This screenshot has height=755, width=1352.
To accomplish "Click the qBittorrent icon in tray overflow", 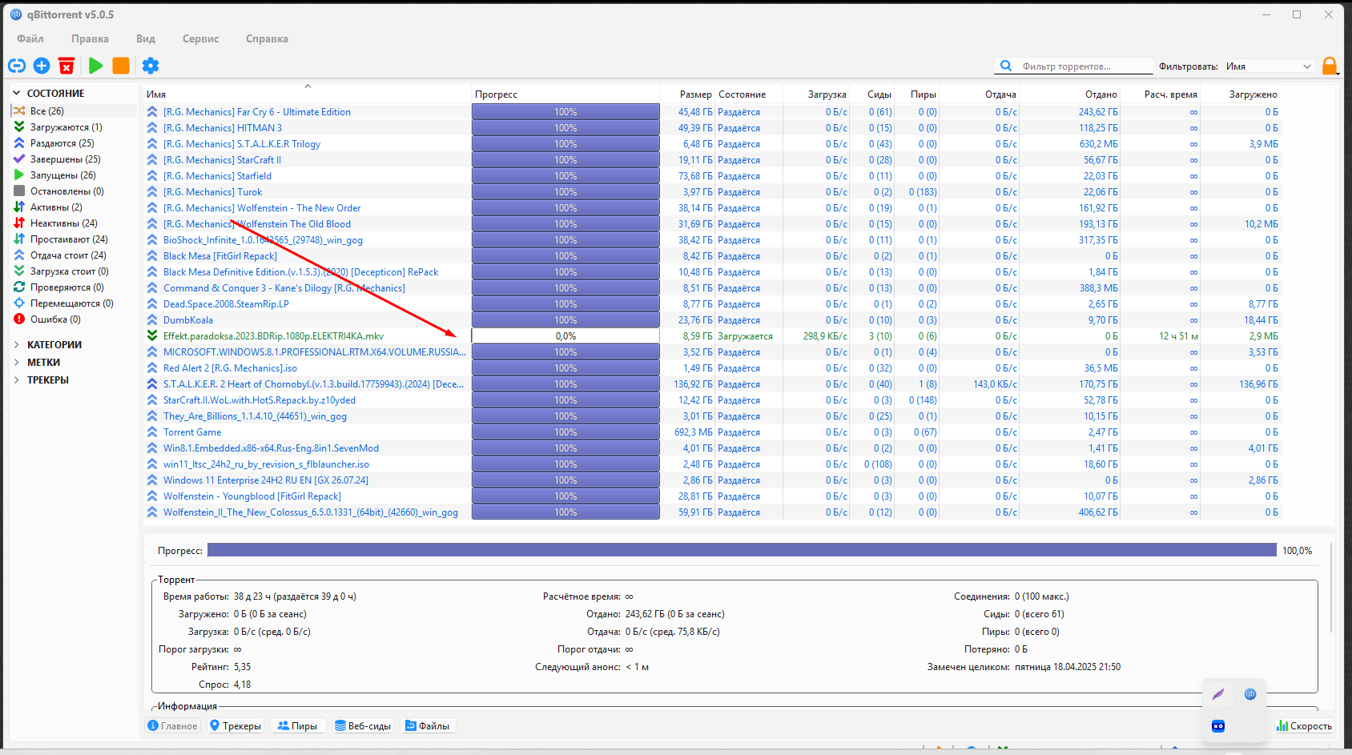I will tap(1250, 694).
